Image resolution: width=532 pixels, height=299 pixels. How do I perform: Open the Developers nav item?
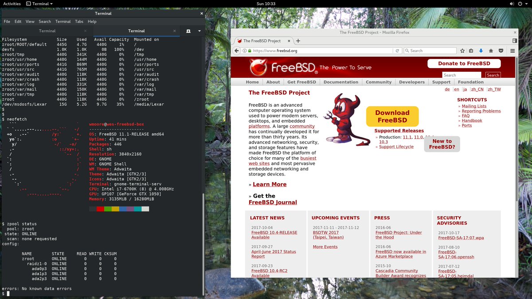click(412, 82)
